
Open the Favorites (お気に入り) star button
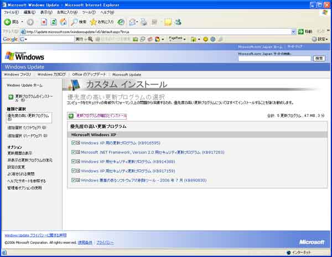click(102, 22)
